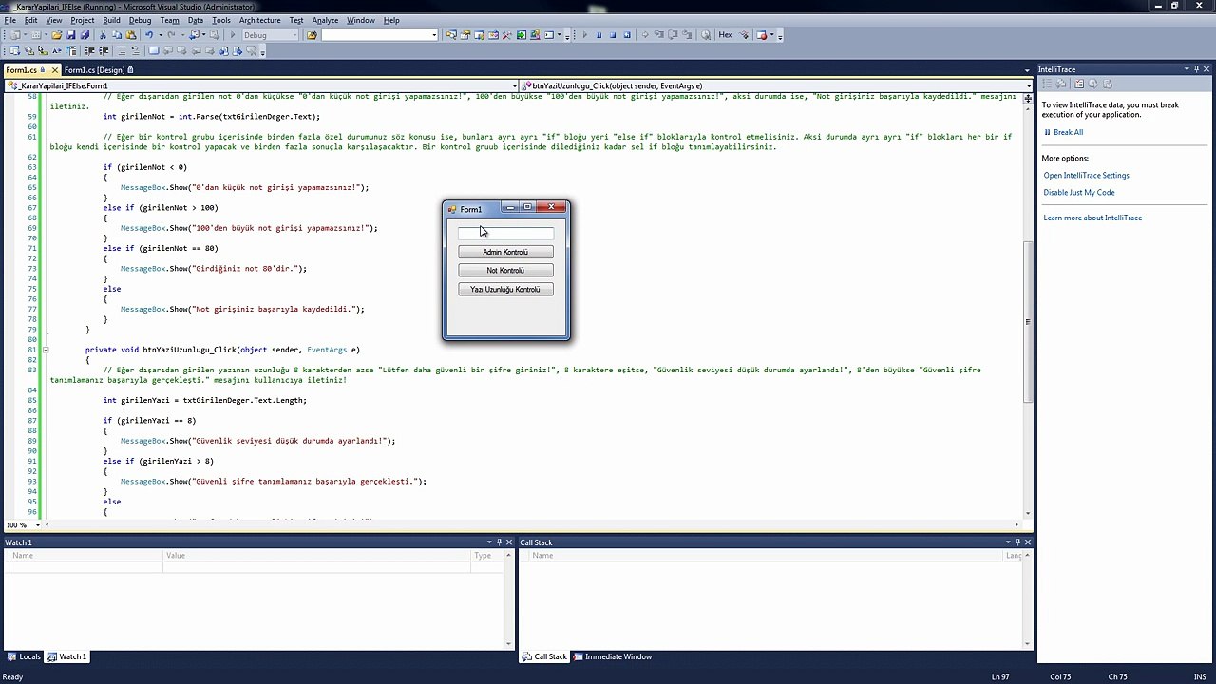Close the Form1.cs editor tab

pos(55,70)
